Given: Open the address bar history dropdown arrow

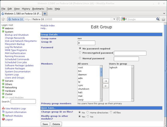Looking at the screenshot, I should click(x=114, y=19).
